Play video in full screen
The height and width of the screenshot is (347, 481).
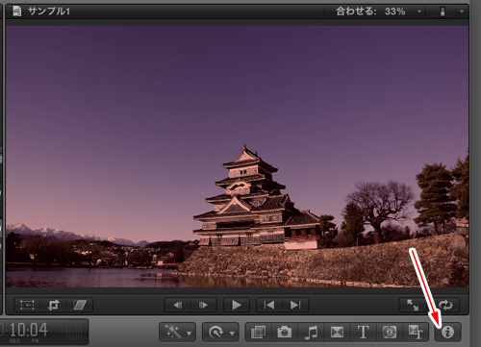413,305
